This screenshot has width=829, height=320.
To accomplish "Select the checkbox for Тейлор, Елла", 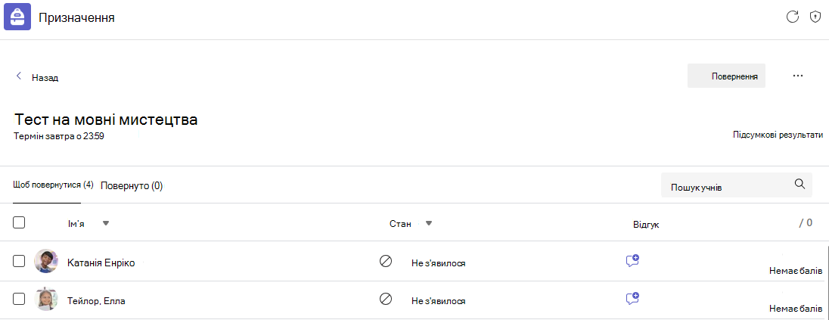I will 19,299.
